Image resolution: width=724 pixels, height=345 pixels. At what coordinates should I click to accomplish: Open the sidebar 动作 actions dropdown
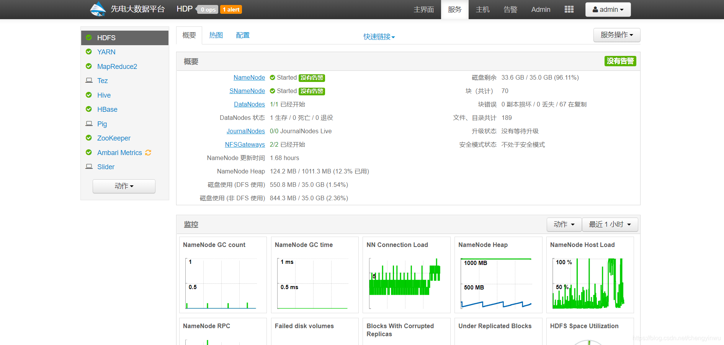pos(124,186)
